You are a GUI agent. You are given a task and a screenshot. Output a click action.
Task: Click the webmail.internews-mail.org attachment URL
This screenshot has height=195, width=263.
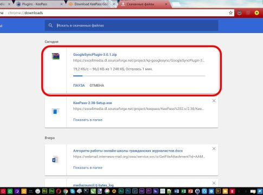tap(139, 157)
